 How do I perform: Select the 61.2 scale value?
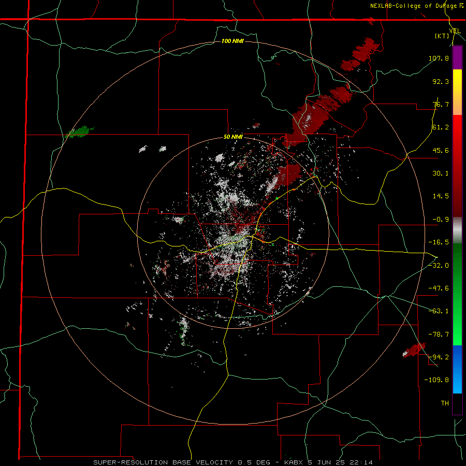tap(441, 127)
